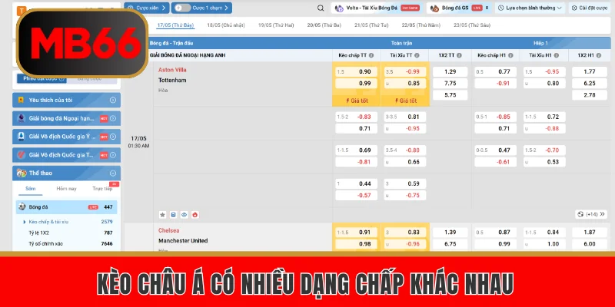Click the Premier League lion icon in sidebar
Viewport: 615px width, 307px height.
(22, 118)
